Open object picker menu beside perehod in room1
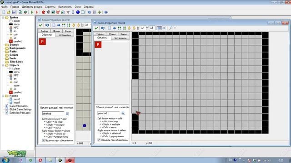The image size is (291, 163). point(123,113)
